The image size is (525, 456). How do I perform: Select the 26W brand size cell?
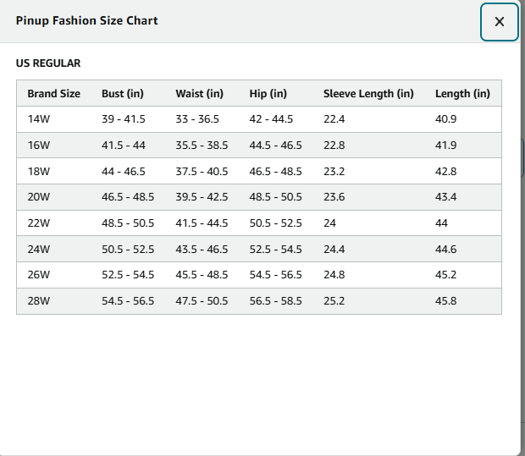38,275
